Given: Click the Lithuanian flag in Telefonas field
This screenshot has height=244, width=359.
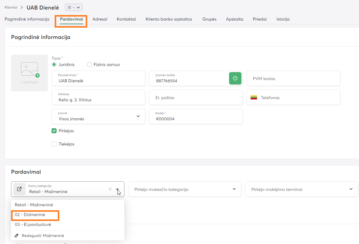Looking at the screenshot, I should coord(254,98).
